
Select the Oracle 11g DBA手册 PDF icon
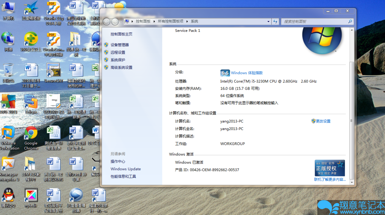(53, 13)
